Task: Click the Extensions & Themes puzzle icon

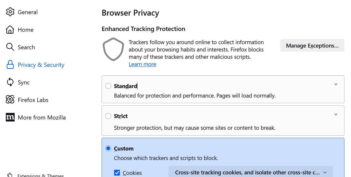Action: click(x=10, y=175)
